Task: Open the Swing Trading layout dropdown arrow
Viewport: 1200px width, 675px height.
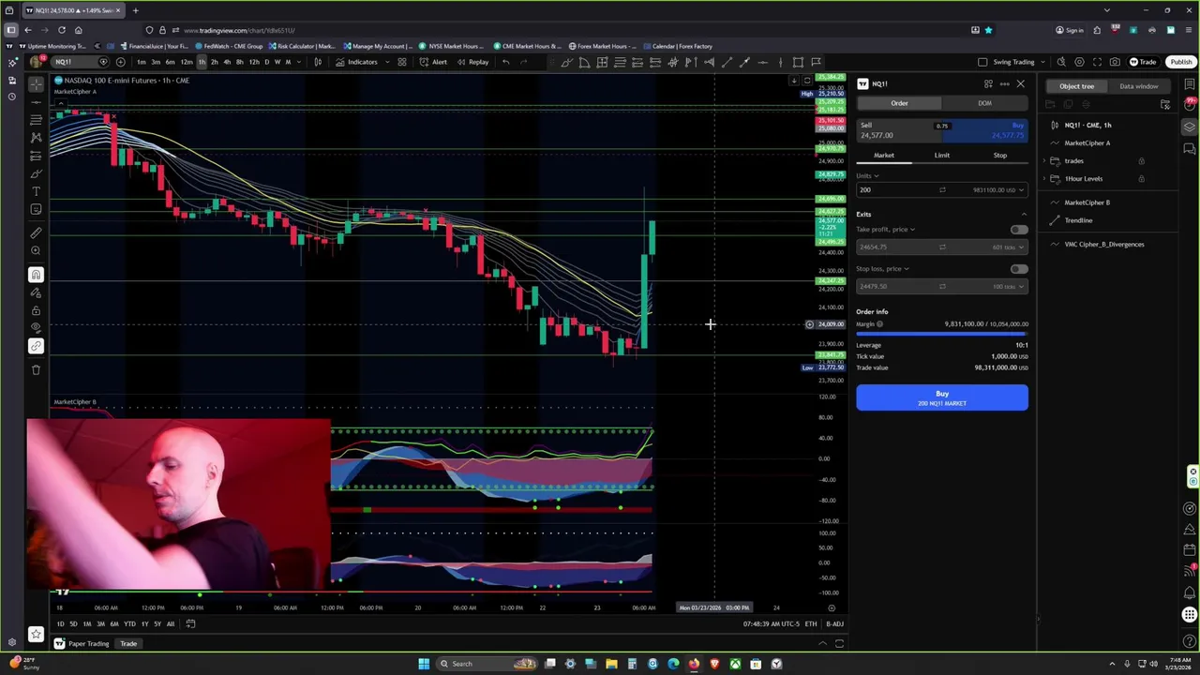Action: 1042,62
